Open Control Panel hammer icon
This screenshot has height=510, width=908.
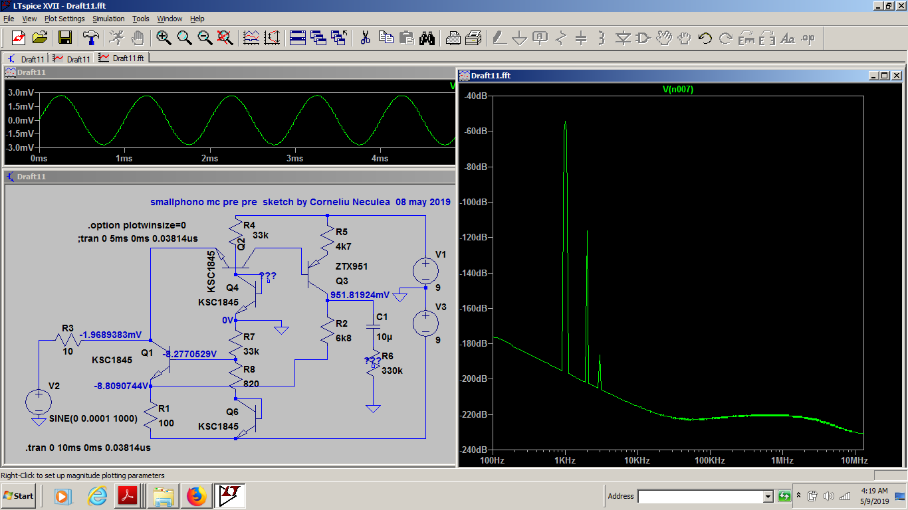(90, 38)
